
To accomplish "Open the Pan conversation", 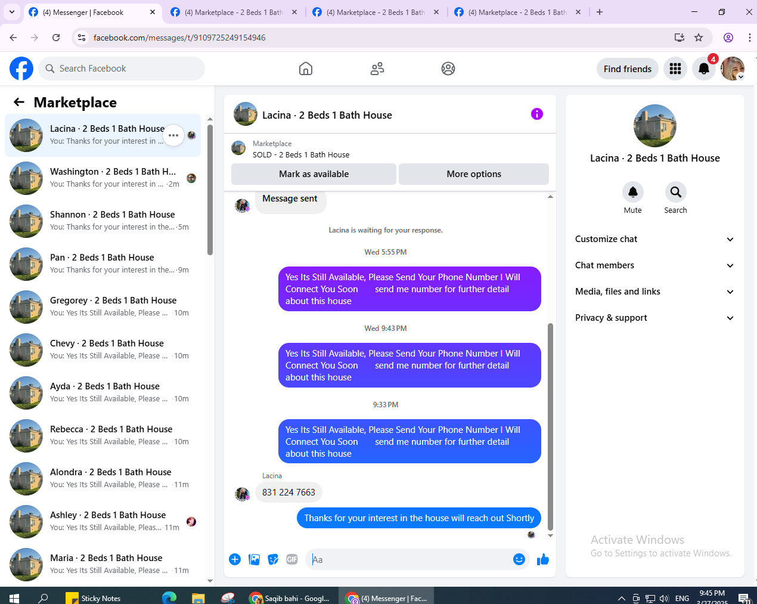I will click(103, 264).
